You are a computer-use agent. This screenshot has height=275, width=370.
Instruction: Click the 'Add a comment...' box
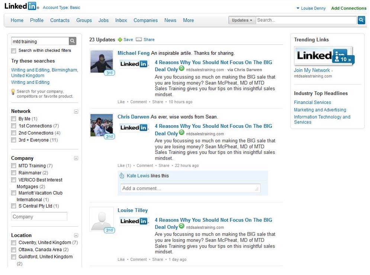(x=190, y=189)
